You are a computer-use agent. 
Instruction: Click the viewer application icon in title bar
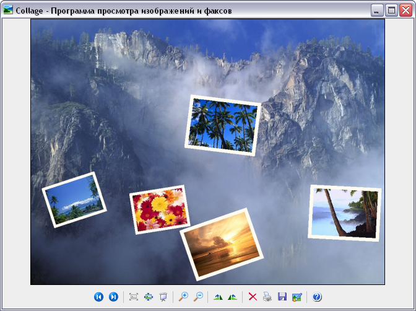[8, 10]
